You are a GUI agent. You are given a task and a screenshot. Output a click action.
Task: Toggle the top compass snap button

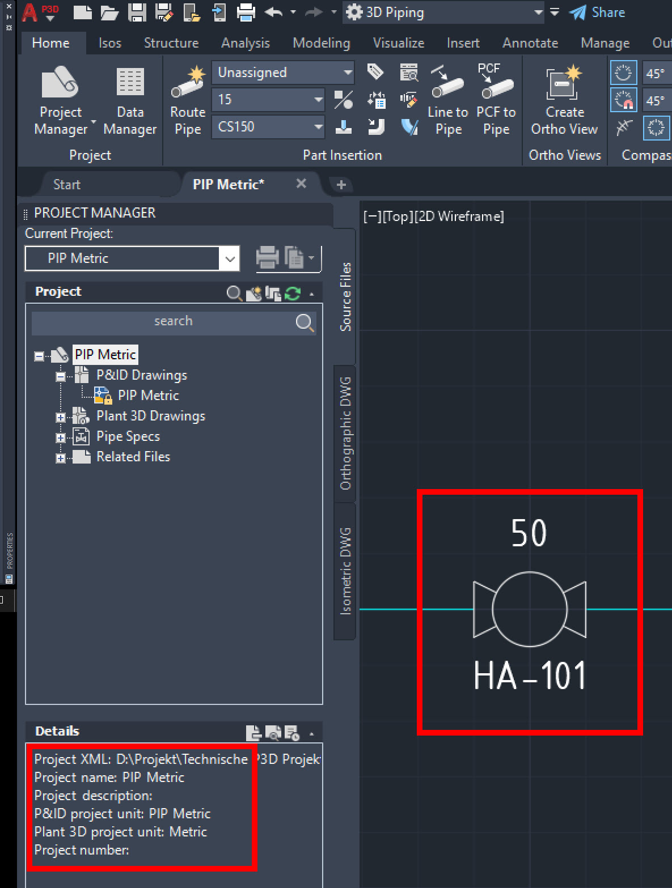click(x=623, y=73)
